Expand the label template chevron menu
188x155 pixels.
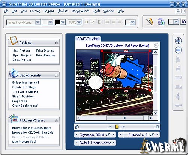pos(156,45)
